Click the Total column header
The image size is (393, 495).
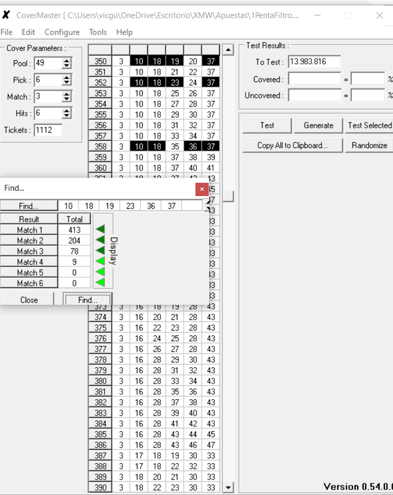pyautogui.click(x=75, y=219)
